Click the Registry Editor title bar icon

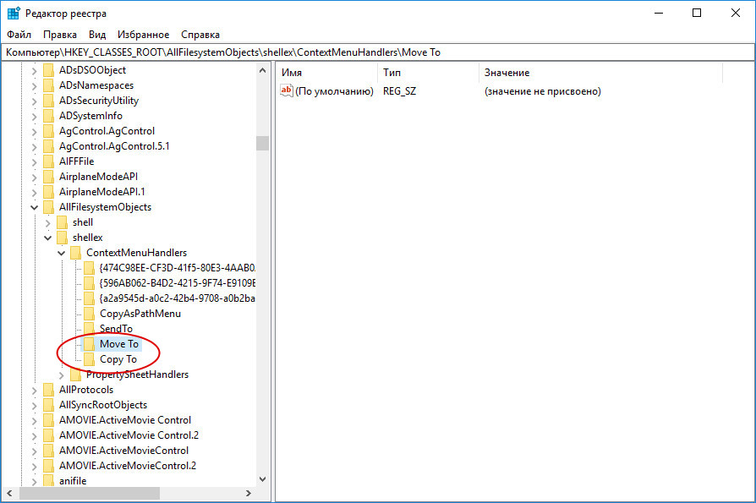coord(14,13)
